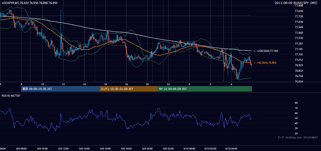The height and width of the screenshot is (151, 321).
Task: Click the 77.728 price axis label
Action: (299, 16)
